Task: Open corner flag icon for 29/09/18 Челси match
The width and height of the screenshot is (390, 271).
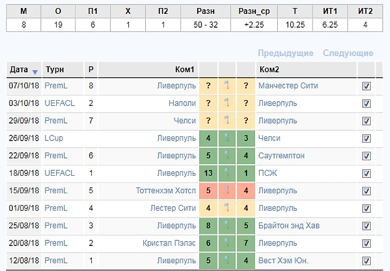Action: tap(227, 121)
